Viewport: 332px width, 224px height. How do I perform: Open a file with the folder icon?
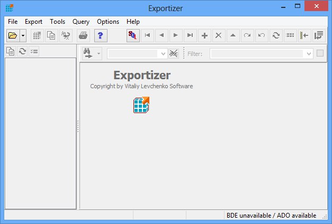[13, 35]
